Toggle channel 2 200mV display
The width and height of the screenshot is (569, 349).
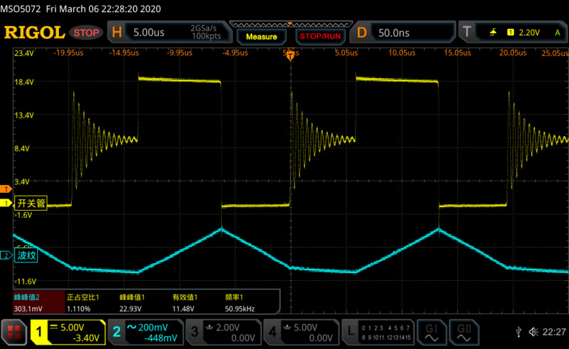[147, 331]
